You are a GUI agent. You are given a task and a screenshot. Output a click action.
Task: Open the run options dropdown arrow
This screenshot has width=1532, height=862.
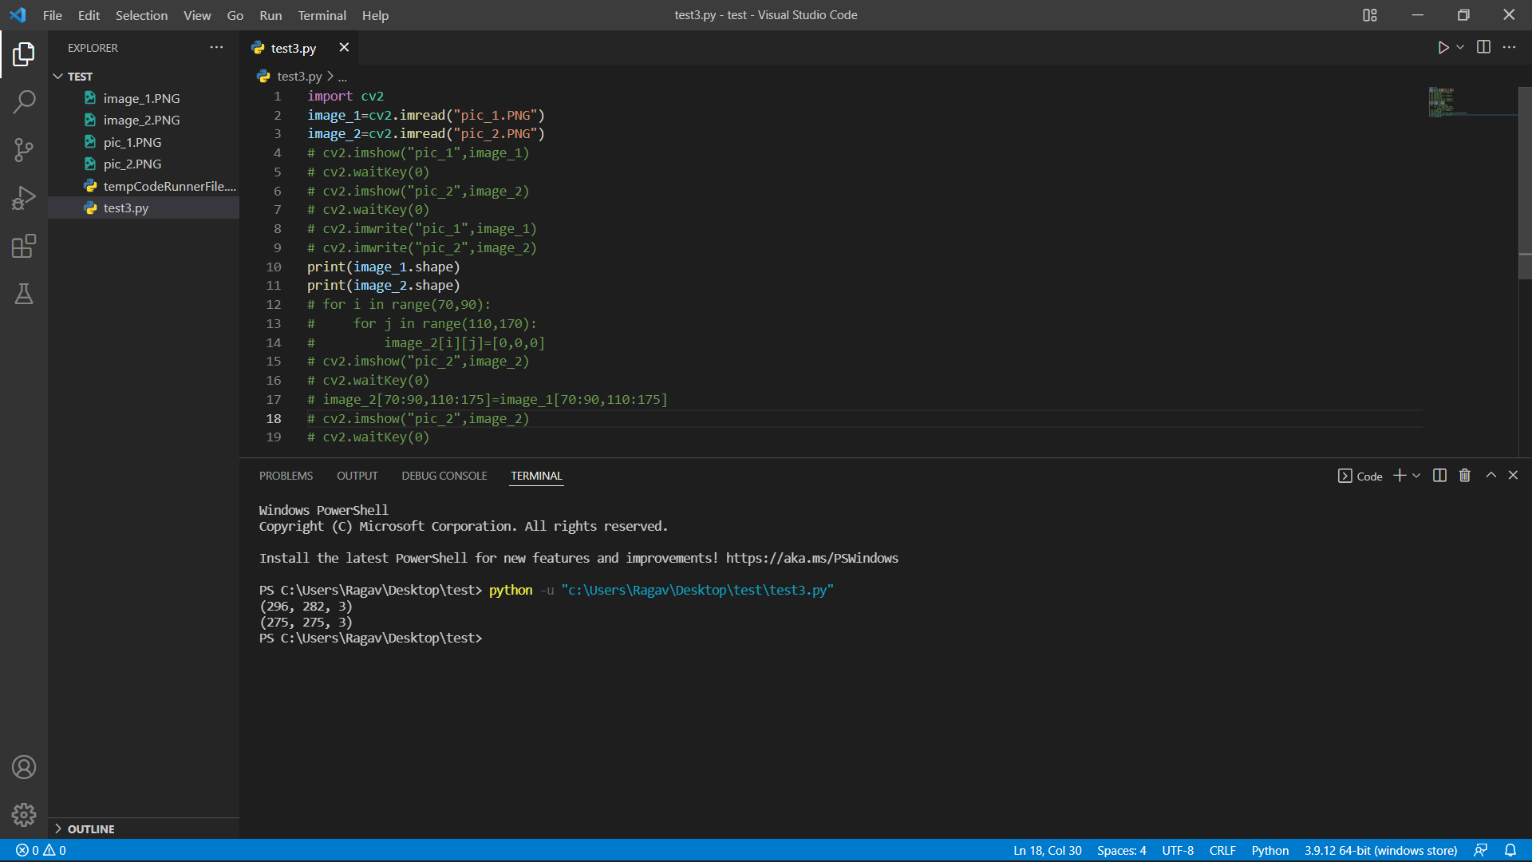coord(1459,47)
